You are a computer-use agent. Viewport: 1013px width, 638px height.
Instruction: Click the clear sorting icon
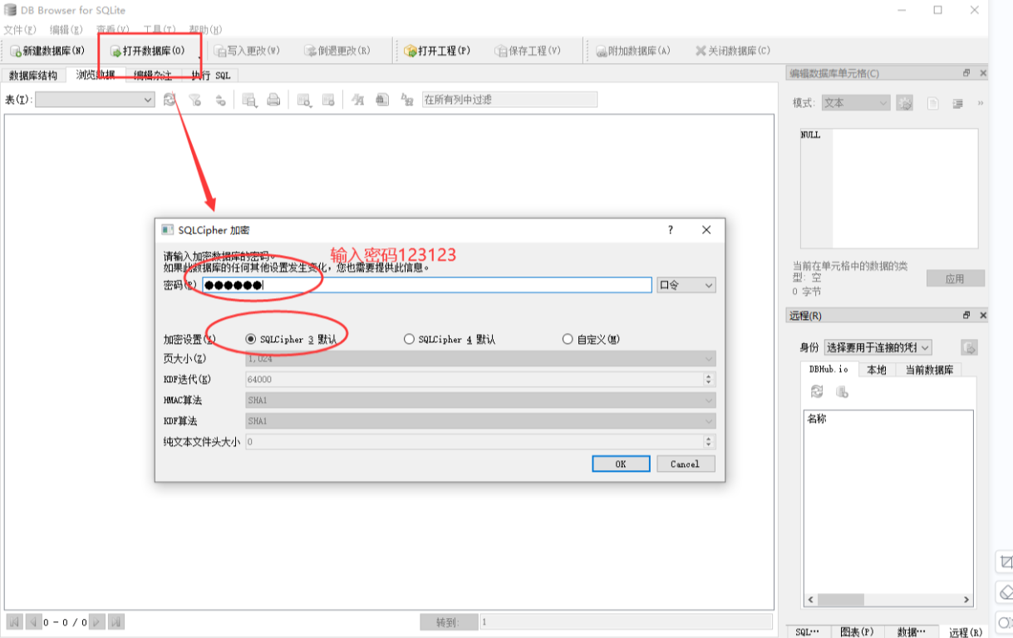[x=221, y=100]
